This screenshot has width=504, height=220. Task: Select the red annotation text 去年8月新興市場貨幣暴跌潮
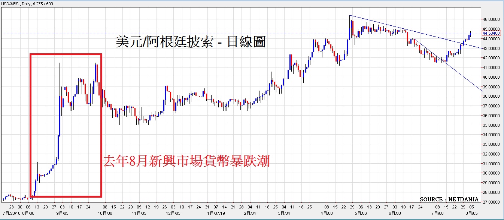pyautogui.click(x=186, y=161)
